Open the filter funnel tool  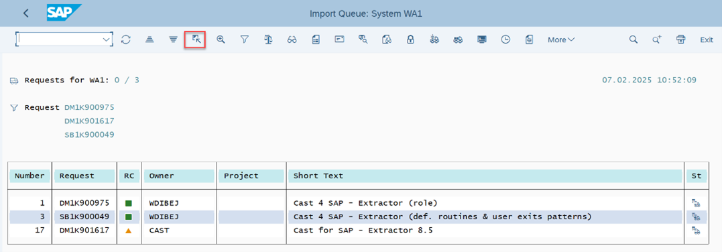pyautogui.click(x=245, y=40)
